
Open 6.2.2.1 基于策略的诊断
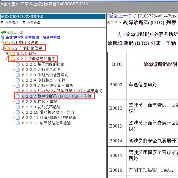coord(43,64)
